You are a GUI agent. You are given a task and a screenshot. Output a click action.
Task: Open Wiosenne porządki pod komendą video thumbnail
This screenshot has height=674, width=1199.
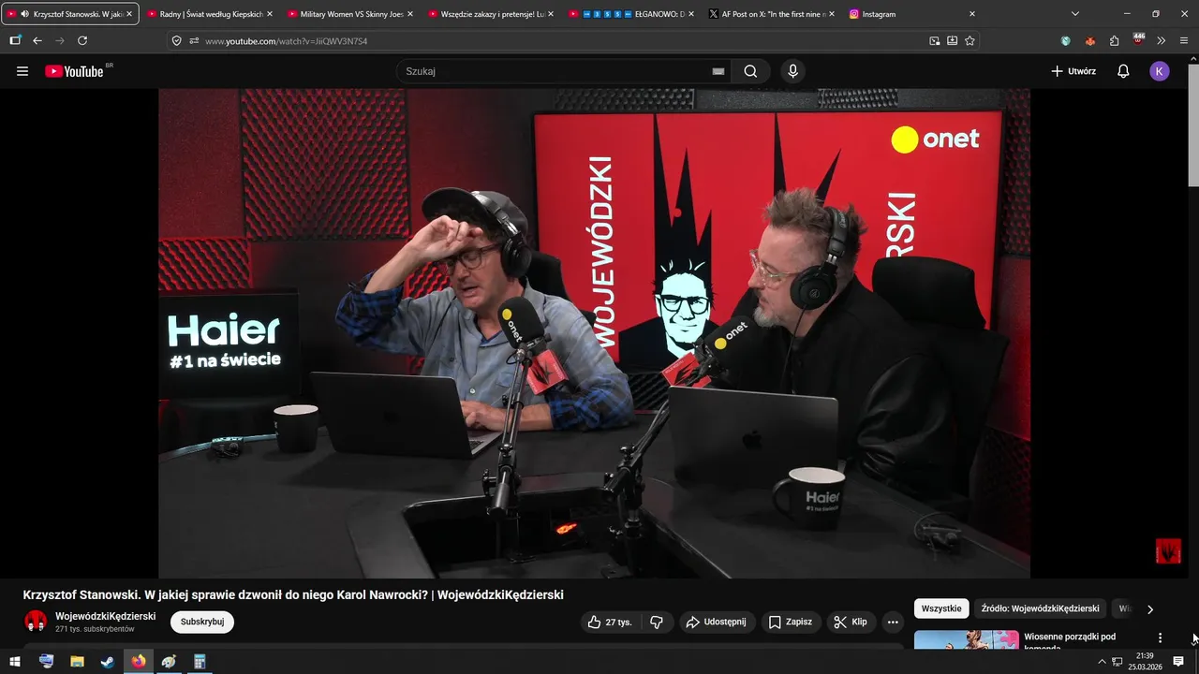967,639
